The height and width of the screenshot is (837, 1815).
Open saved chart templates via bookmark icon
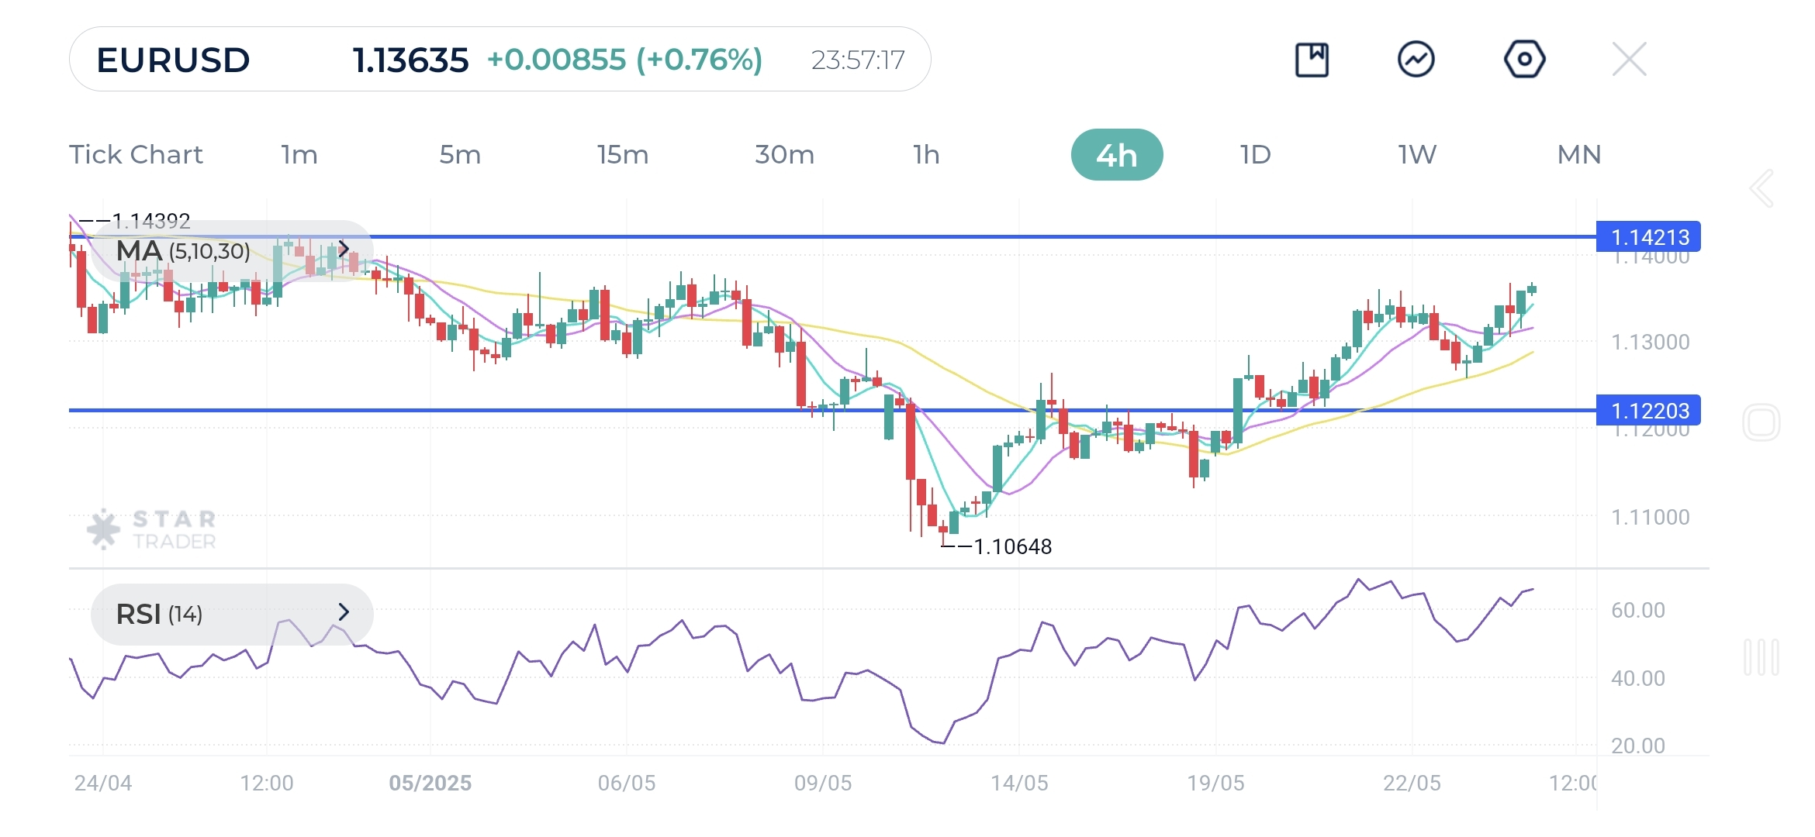1314,58
